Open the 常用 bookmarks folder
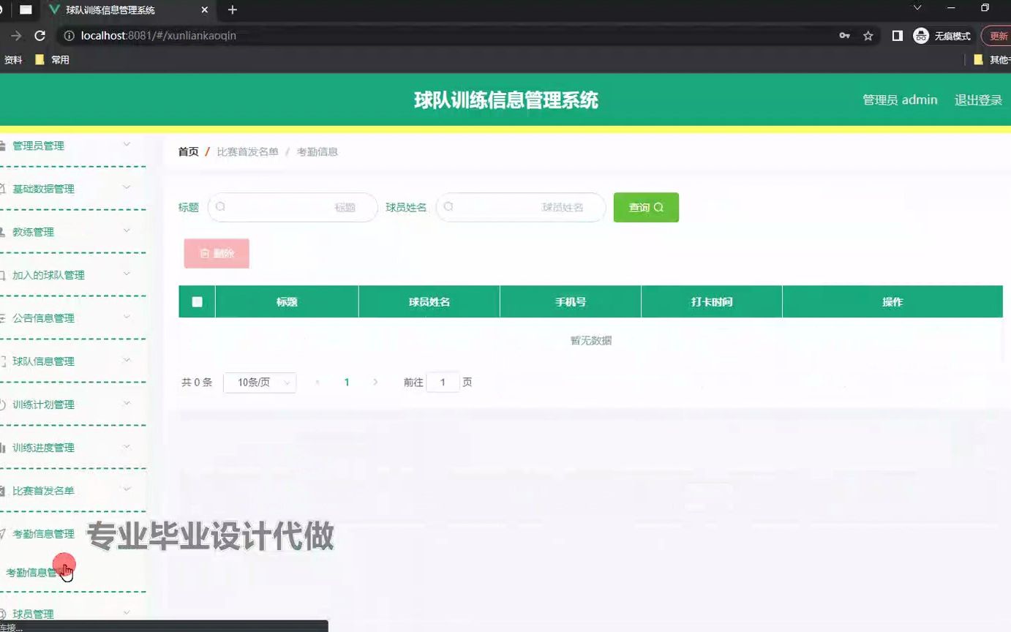The height and width of the screenshot is (632, 1011). coord(53,60)
